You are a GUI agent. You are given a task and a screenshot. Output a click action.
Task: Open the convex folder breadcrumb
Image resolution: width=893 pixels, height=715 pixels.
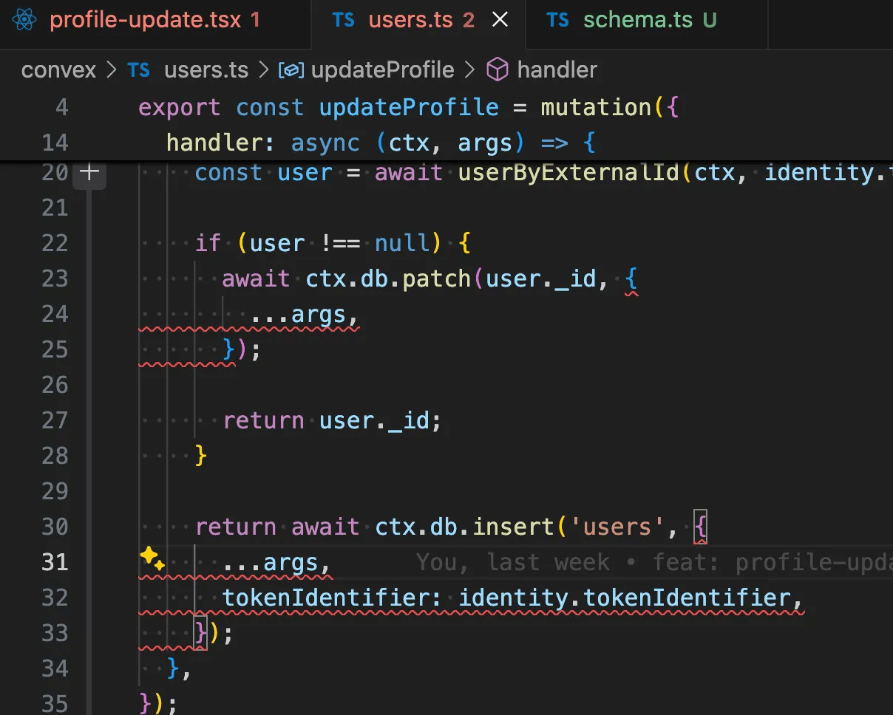(x=58, y=70)
